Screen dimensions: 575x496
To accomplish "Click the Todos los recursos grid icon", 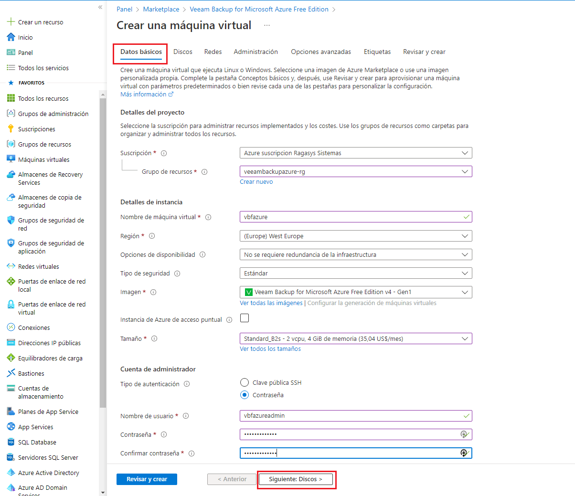I will pyautogui.click(x=11, y=98).
